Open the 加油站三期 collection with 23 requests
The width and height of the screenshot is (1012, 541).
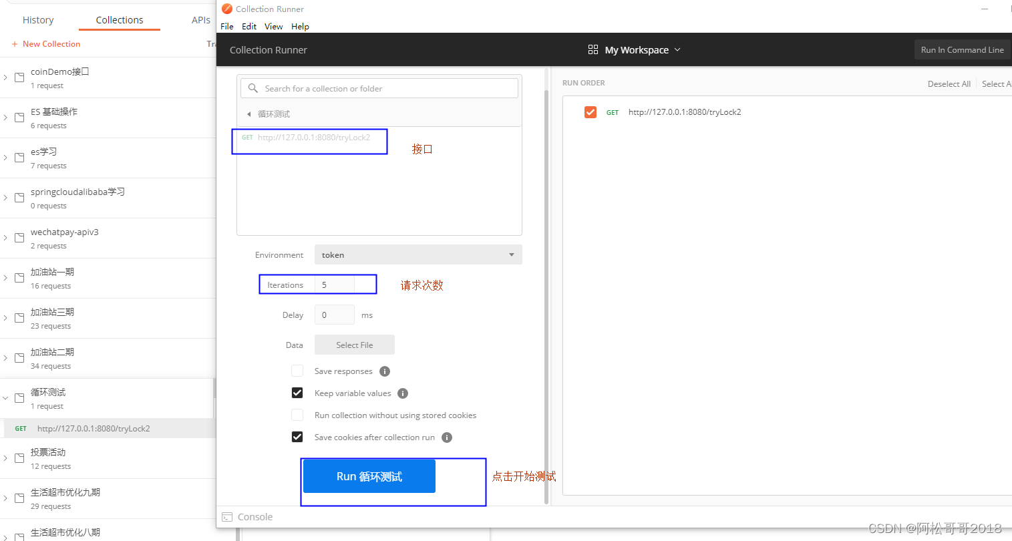pyautogui.click(x=108, y=318)
